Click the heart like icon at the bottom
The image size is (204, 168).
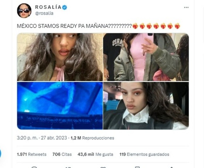(103, 167)
